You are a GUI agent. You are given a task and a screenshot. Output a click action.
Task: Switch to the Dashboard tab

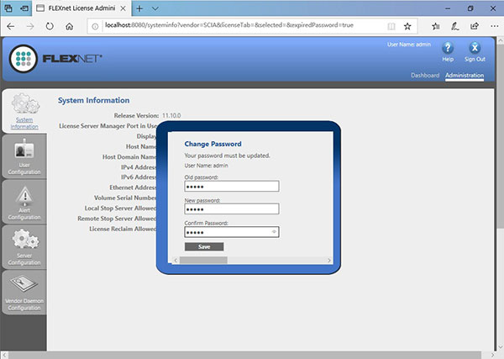425,76
